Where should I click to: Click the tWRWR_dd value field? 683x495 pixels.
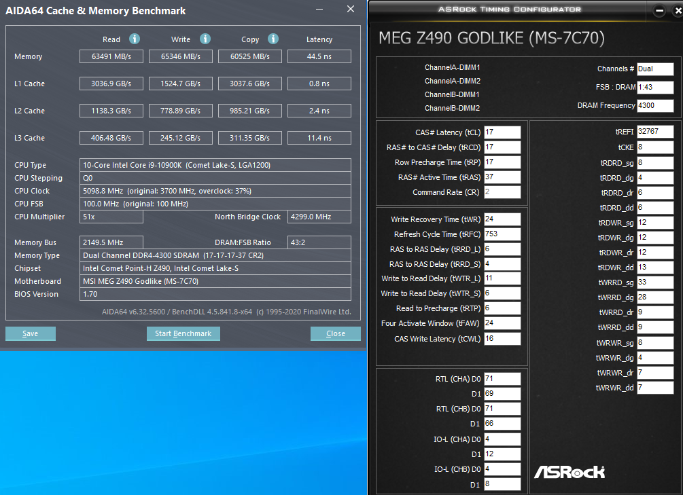pyautogui.click(x=655, y=388)
